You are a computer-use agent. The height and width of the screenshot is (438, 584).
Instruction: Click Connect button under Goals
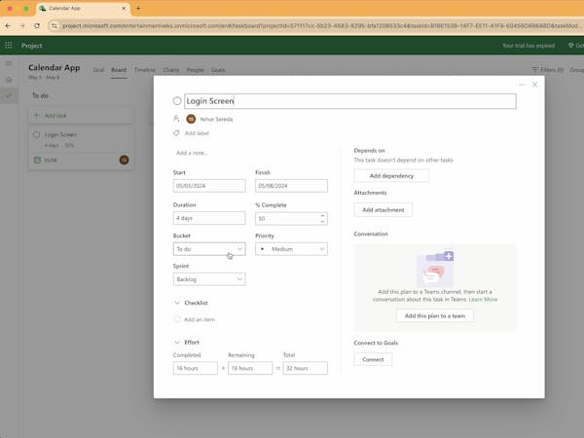[x=373, y=359]
